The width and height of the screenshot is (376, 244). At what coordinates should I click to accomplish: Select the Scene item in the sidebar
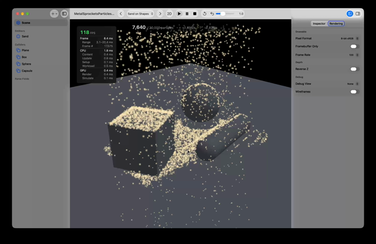[x=41, y=23]
